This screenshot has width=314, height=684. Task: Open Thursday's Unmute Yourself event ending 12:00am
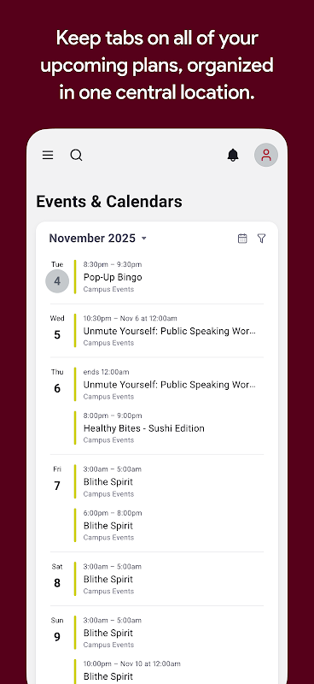tap(169, 384)
